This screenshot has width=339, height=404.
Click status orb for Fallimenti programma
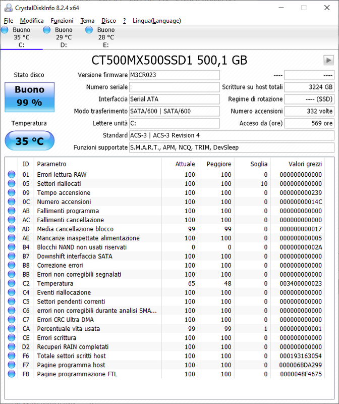pos(12,211)
